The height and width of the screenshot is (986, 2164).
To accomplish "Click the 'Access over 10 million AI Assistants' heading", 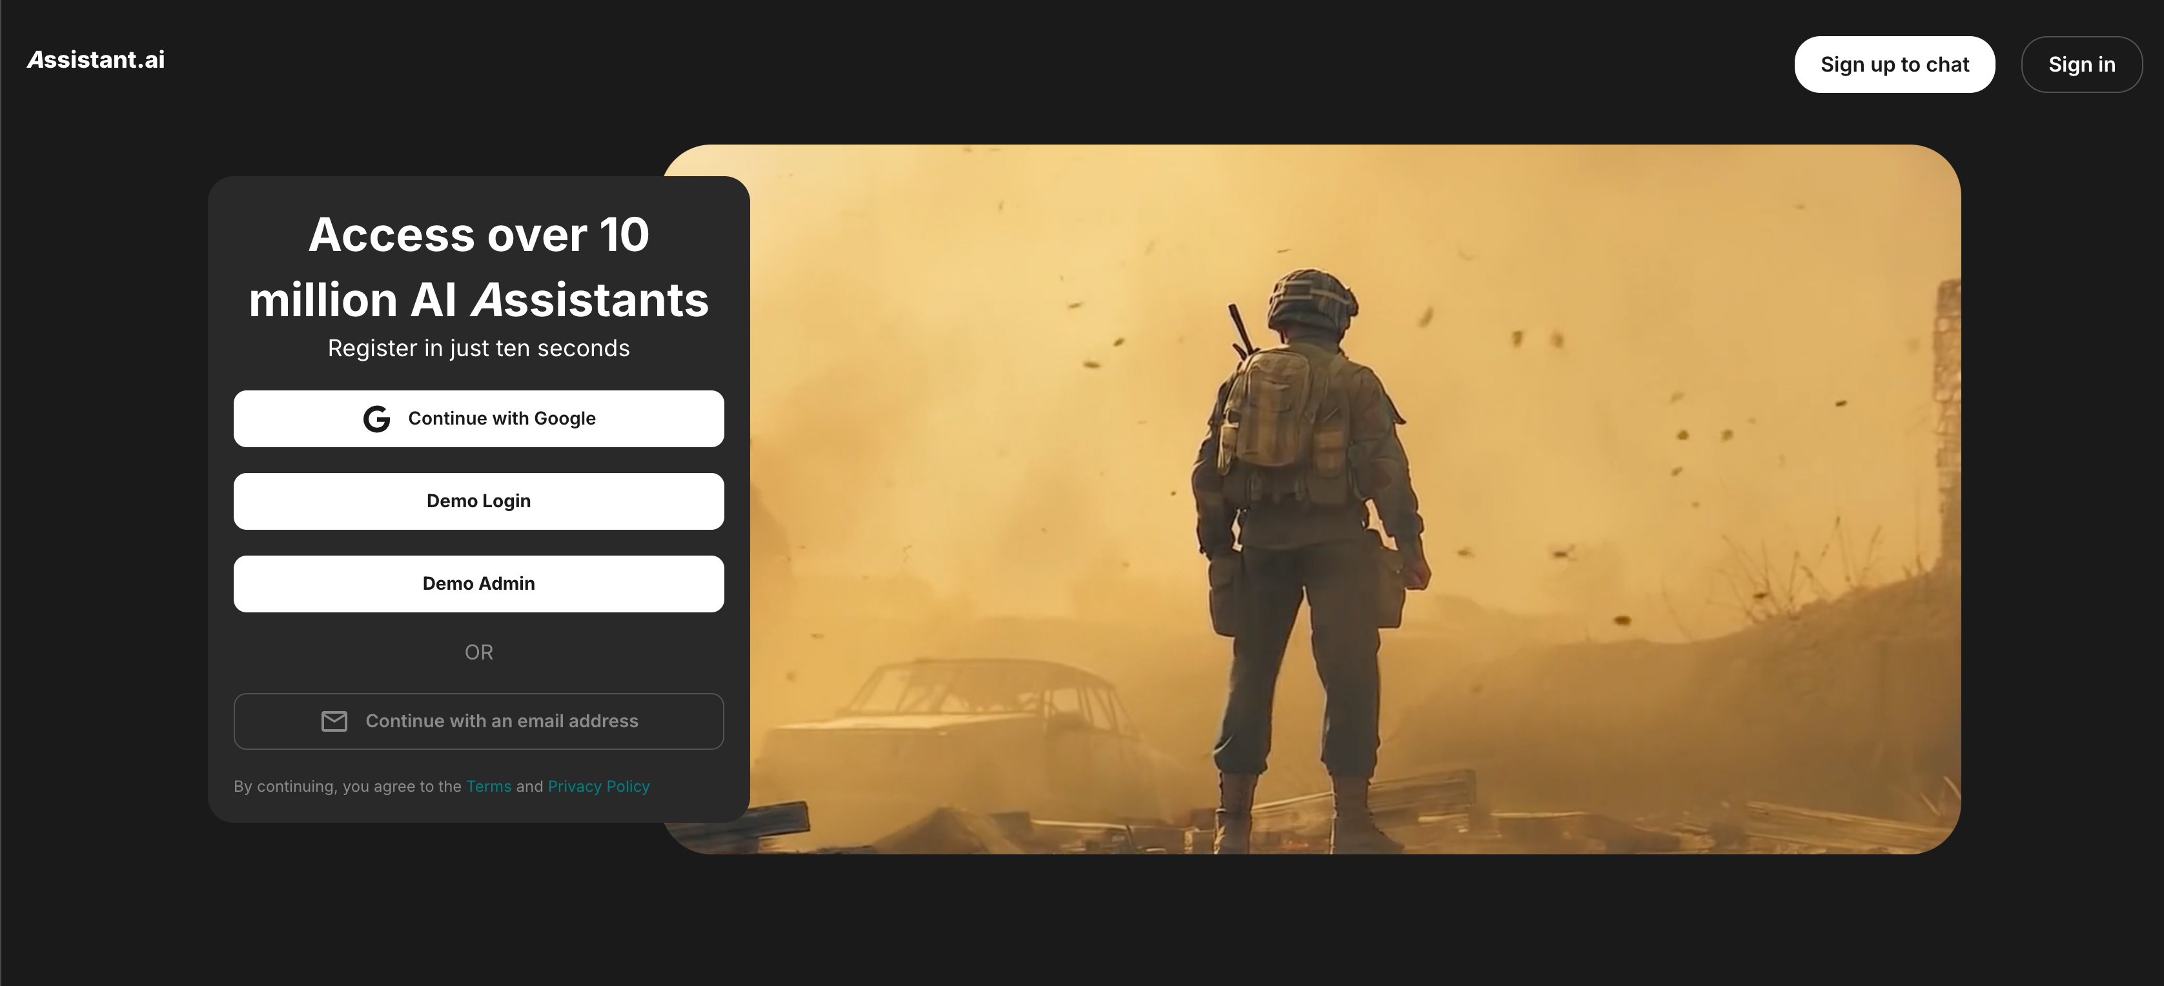I will click(479, 267).
